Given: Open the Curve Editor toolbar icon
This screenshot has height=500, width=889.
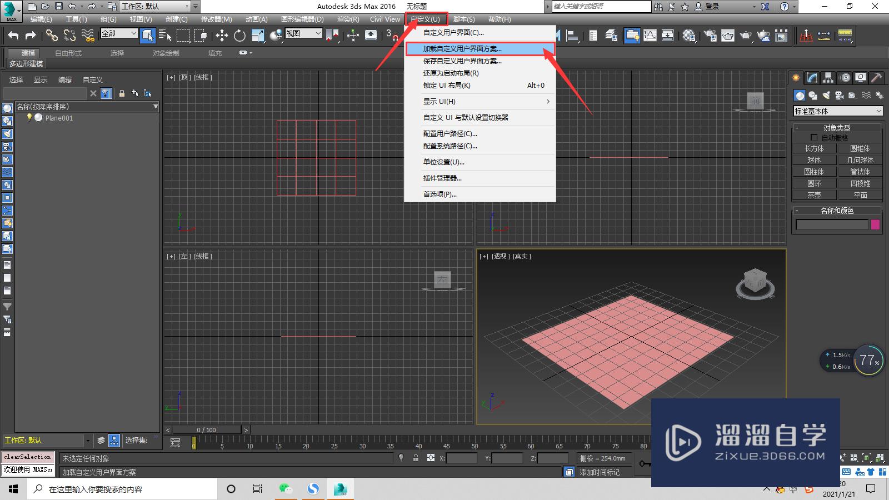Looking at the screenshot, I should [650, 36].
